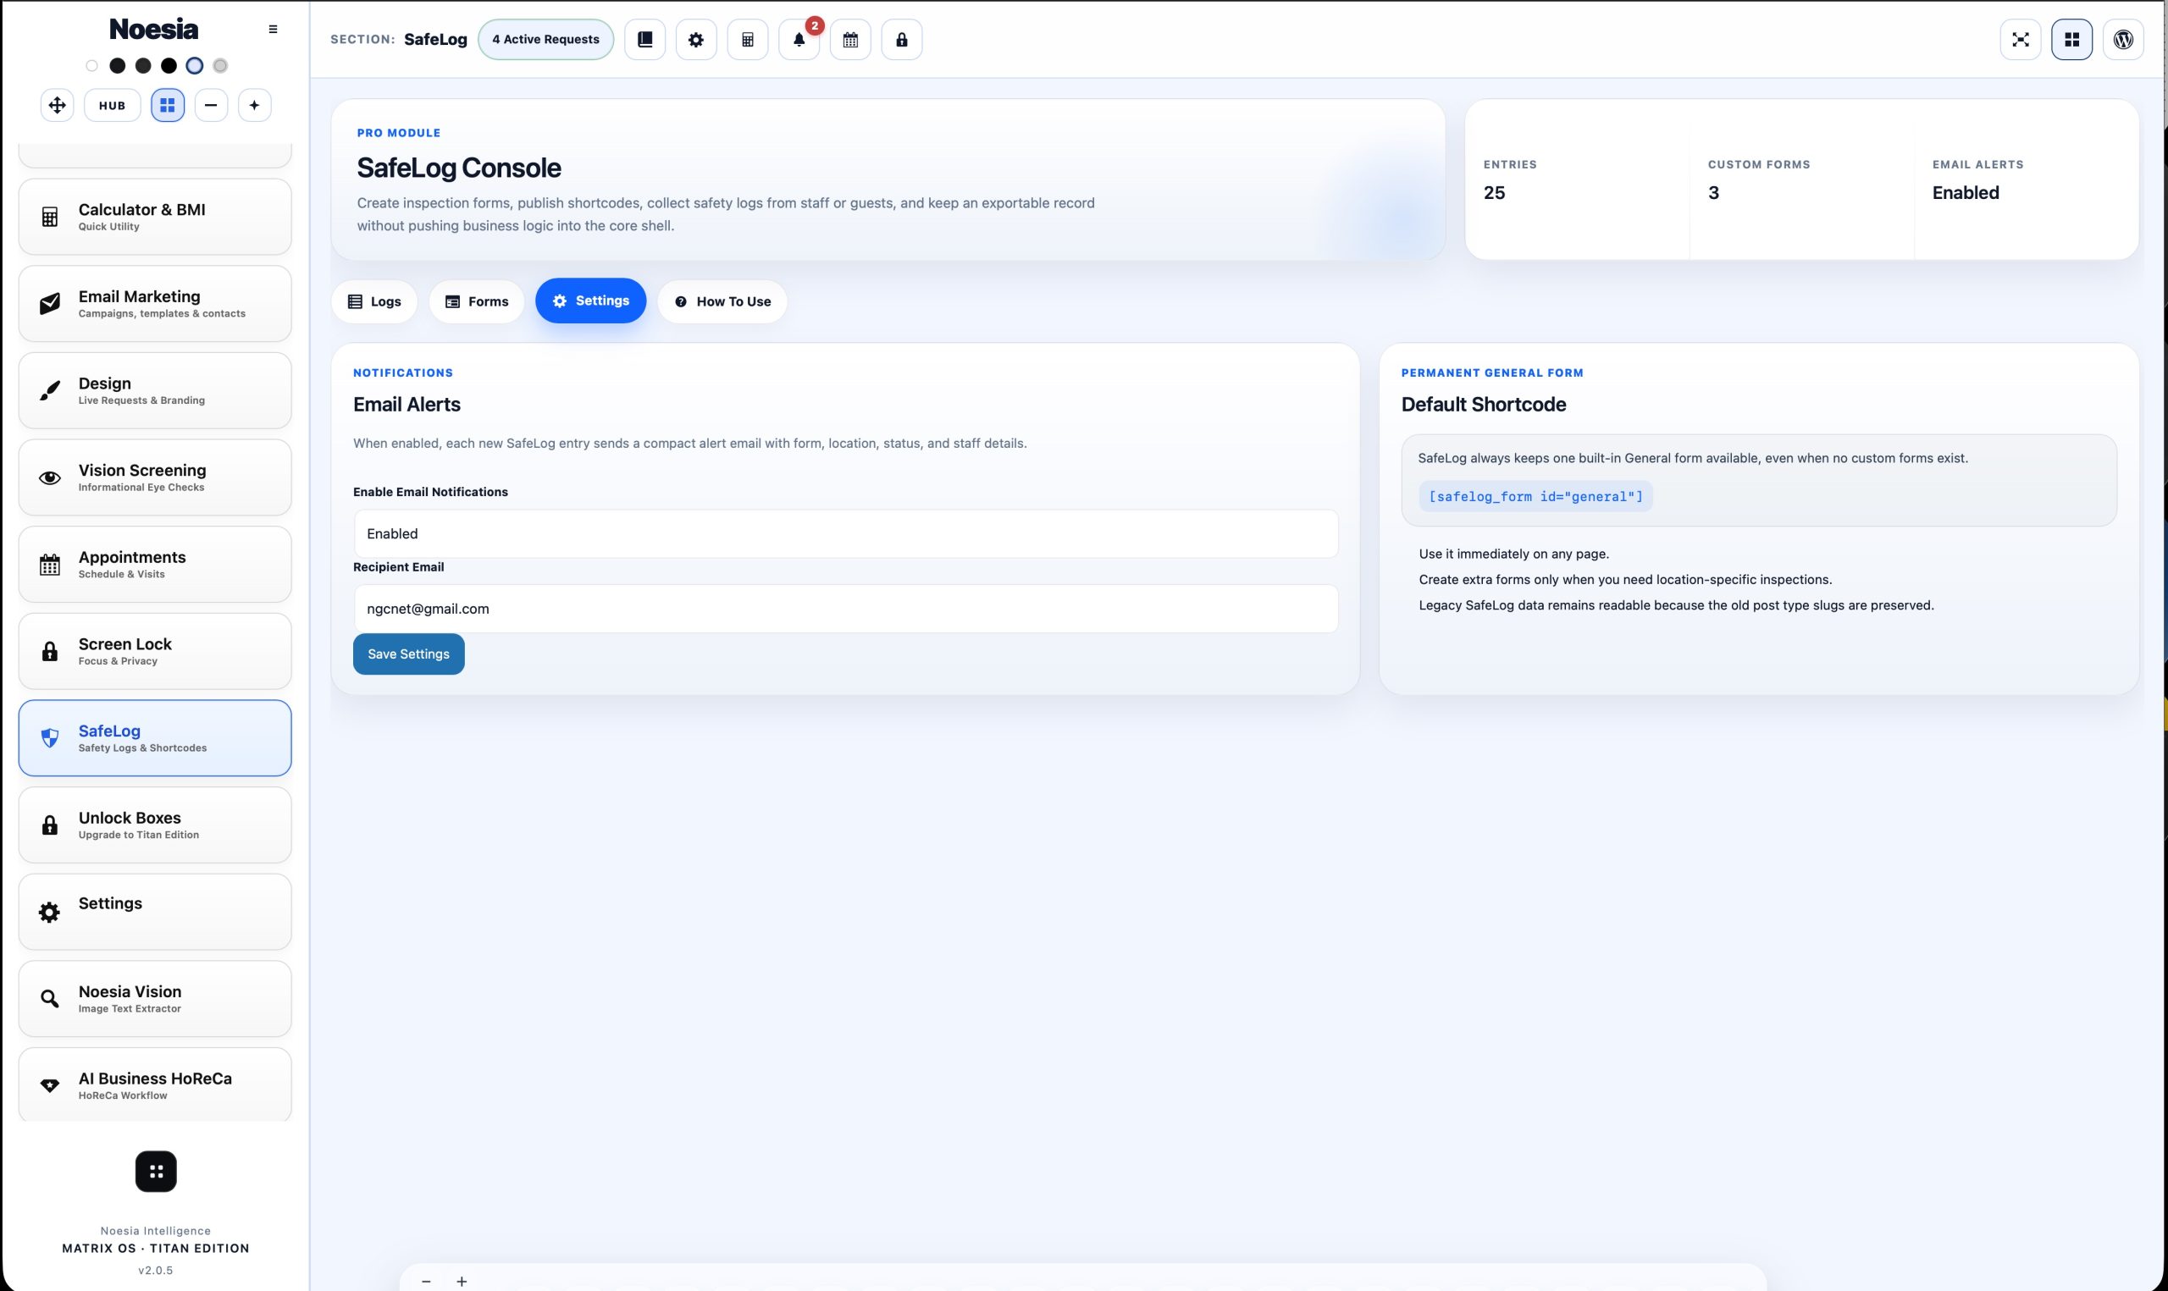Toggle the fullscreen expand icon
This screenshot has width=2168, height=1291.
coord(2020,39)
